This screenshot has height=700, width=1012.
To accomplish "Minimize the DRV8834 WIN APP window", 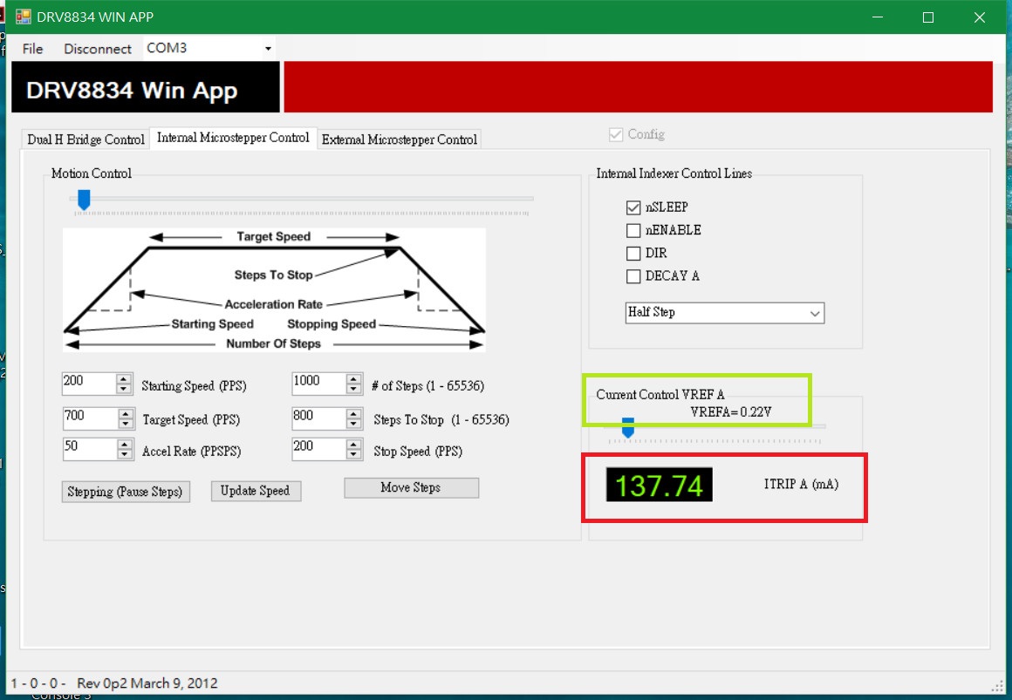I will (877, 17).
